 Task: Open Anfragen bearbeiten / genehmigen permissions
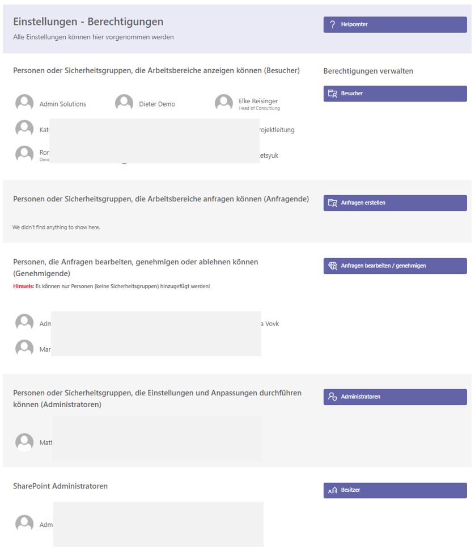pos(395,266)
